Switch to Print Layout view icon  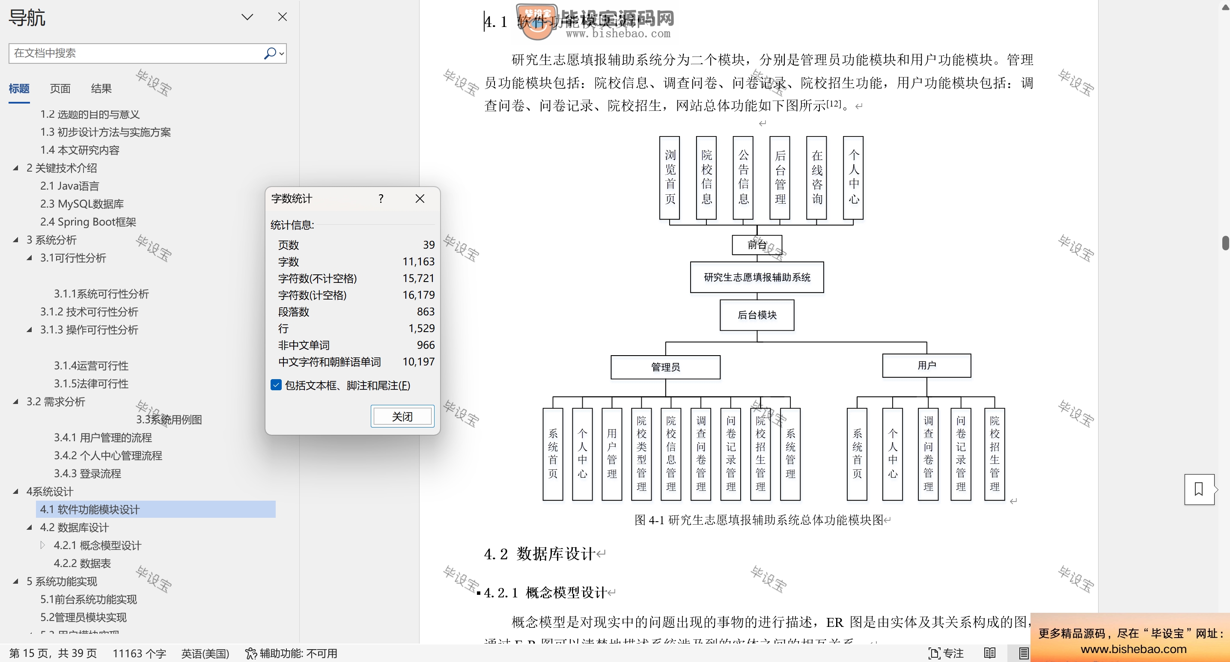tap(1023, 653)
